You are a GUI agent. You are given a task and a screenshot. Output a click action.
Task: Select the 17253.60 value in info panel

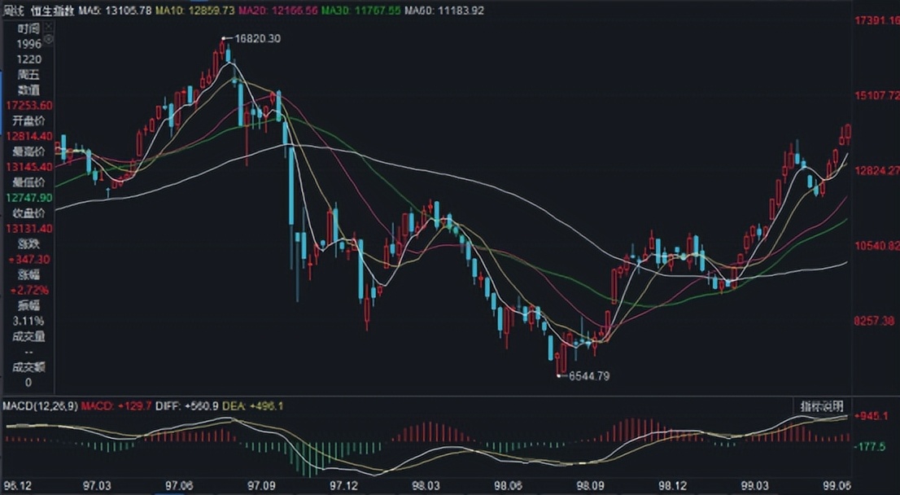(29, 105)
